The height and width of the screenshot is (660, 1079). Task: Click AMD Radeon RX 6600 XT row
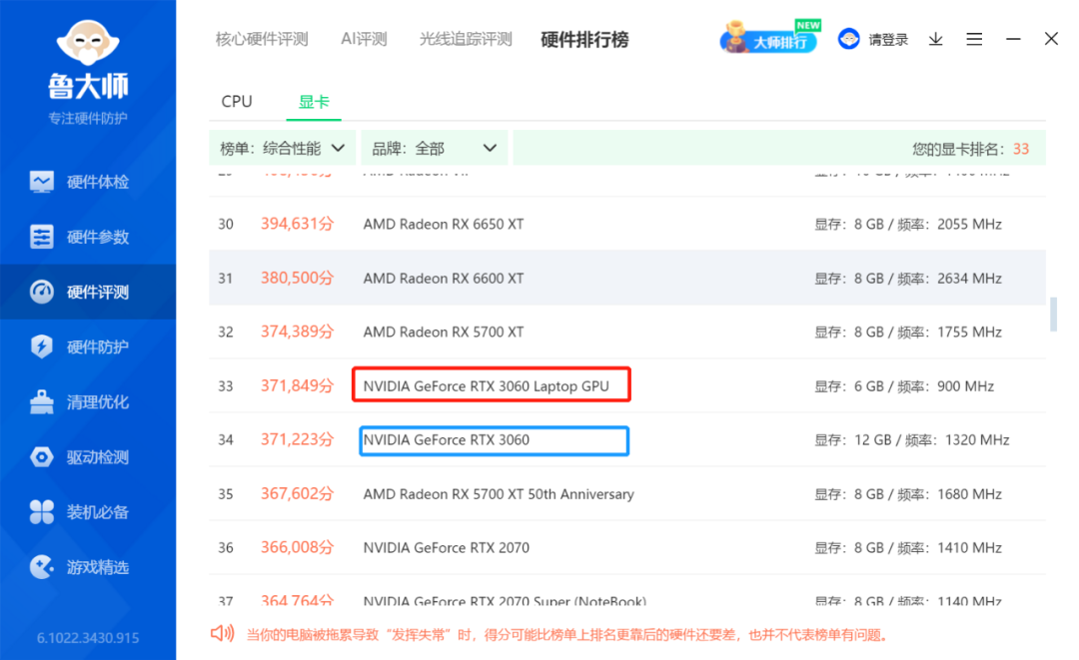[627, 278]
